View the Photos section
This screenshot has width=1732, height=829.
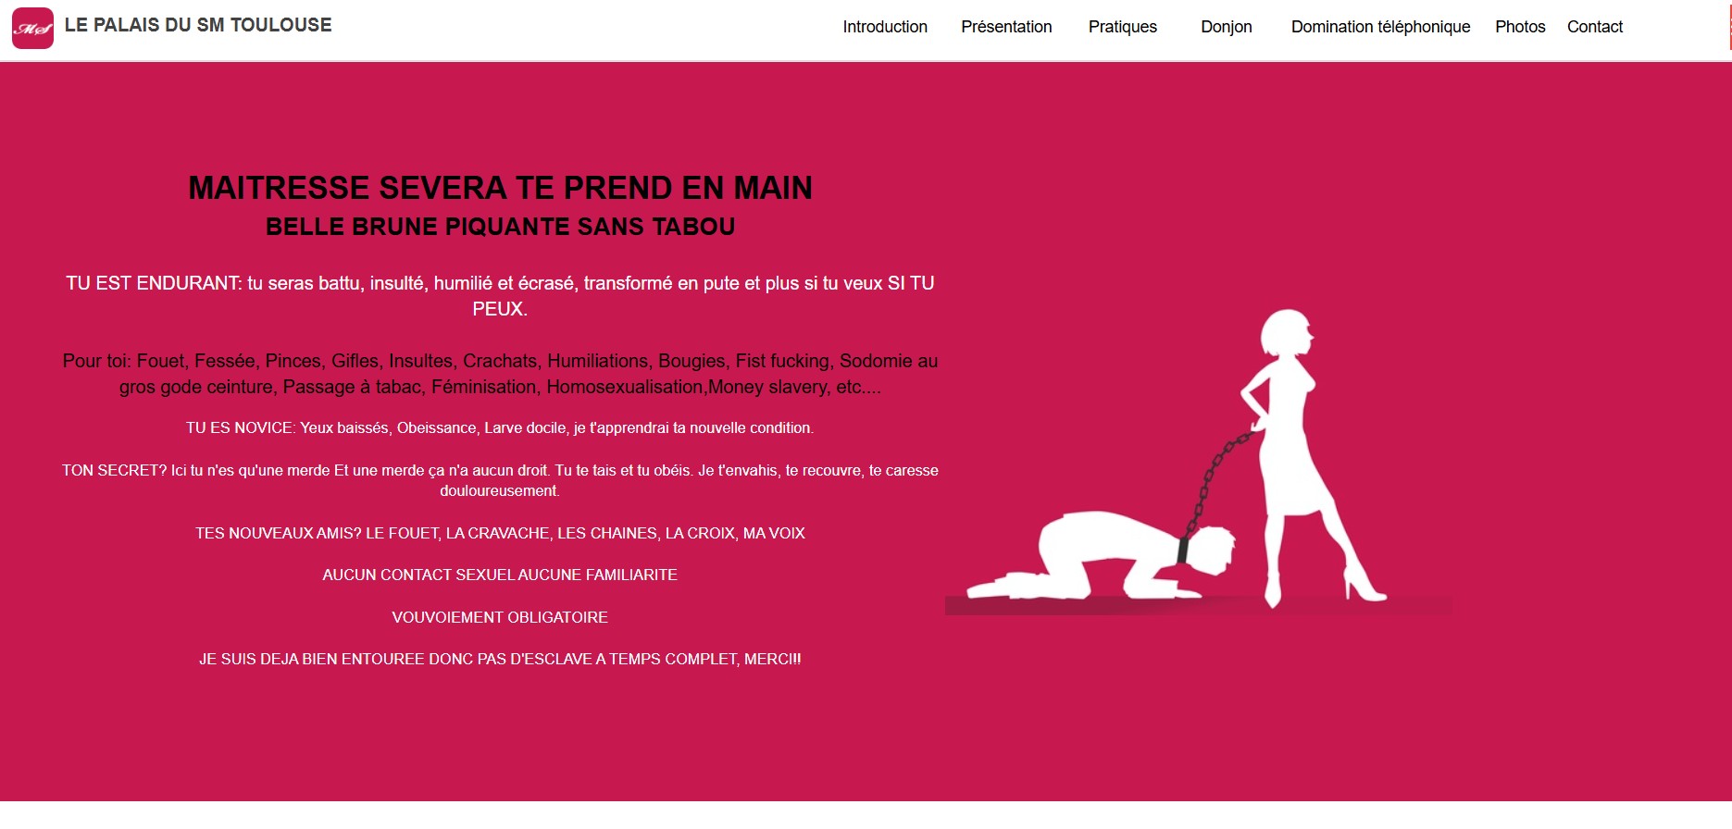[x=1520, y=27]
